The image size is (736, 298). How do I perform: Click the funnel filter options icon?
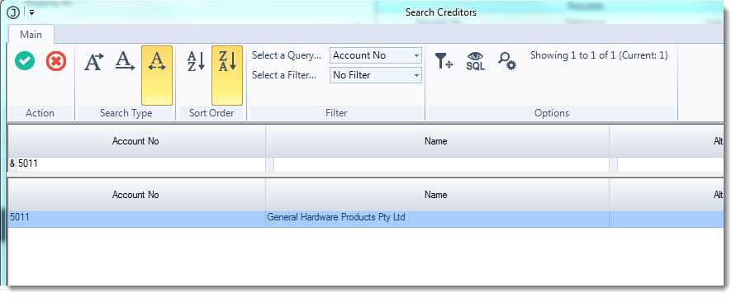[x=443, y=61]
